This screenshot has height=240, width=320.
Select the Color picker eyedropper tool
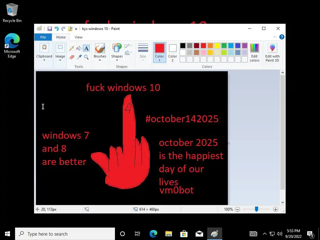pyautogui.click(x=79, y=57)
